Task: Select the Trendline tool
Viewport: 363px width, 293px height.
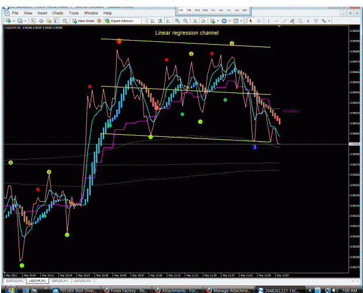Action: pyautogui.click(x=285, y=21)
